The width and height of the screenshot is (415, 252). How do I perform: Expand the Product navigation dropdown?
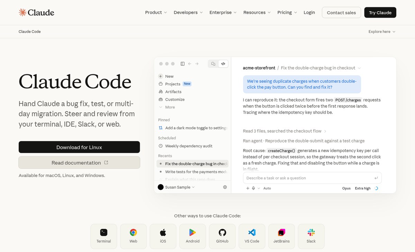(156, 12)
